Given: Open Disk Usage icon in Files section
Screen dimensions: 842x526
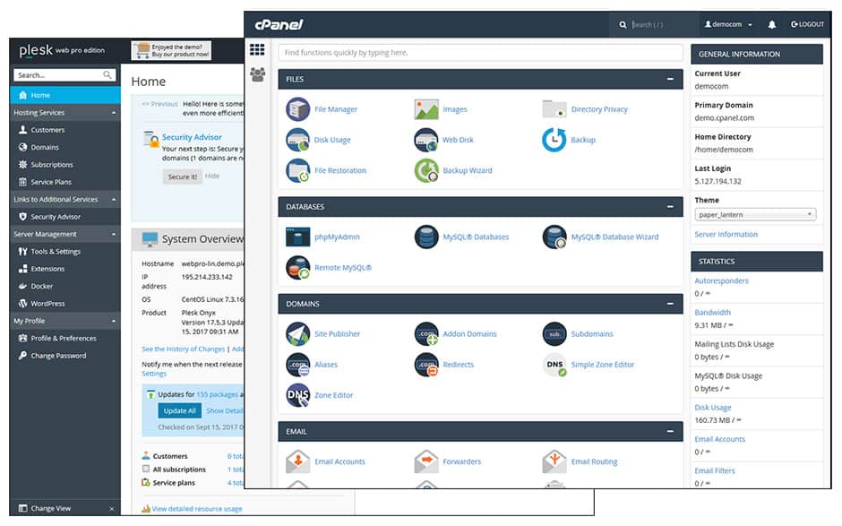Looking at the screenshot, I should click(x=297, y=140).
